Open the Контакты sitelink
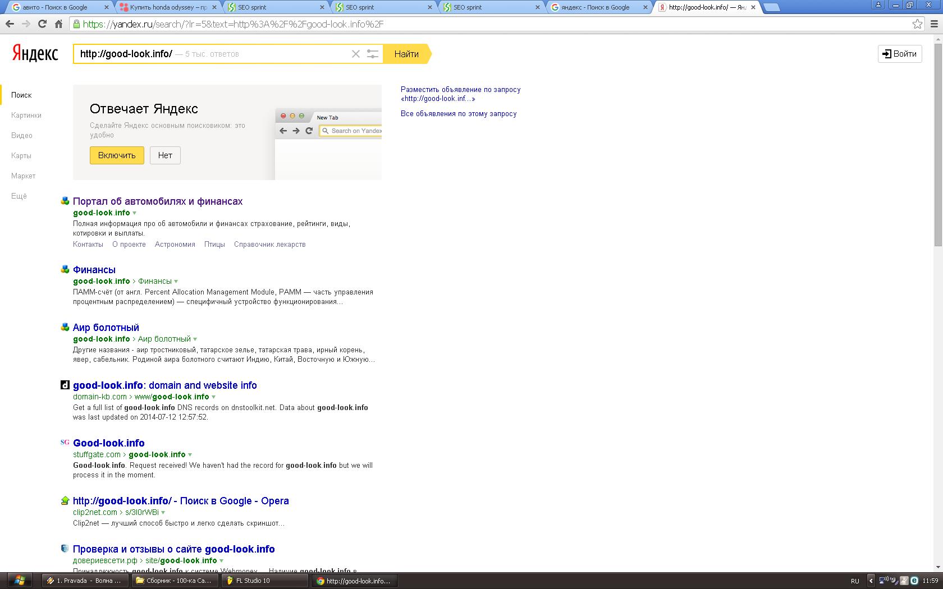The image size is (943, 589). pos(88,244)
